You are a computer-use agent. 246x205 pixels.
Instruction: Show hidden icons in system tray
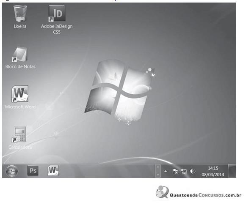tap(166, 171)
